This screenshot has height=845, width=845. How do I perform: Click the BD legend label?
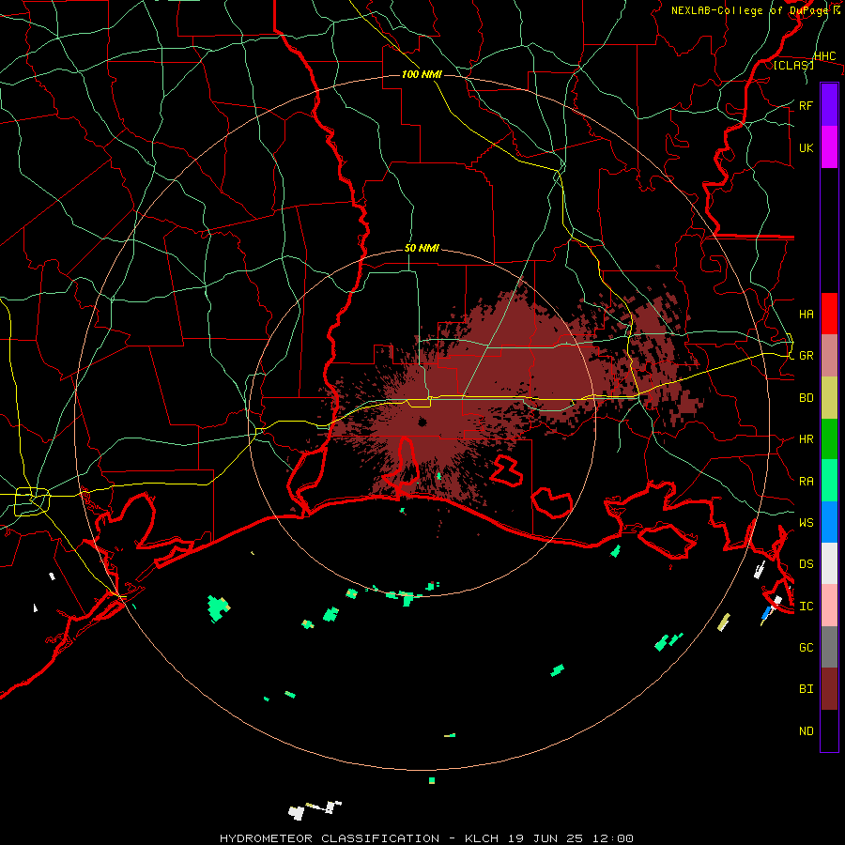(806, 398)
